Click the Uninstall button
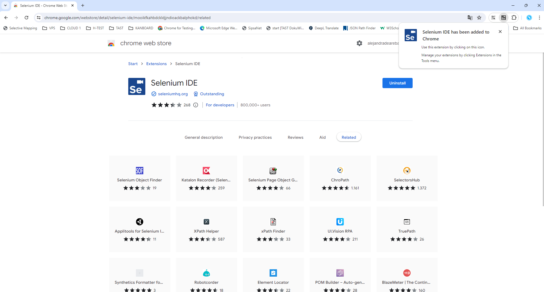544x292 pixels. (397, 83)
